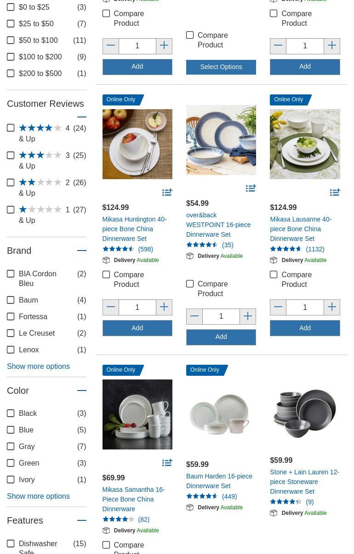354x554 pixels.
Task: Click add-to-list icon for over&back WESTPOINT set
Action: (x=251, y=188)
